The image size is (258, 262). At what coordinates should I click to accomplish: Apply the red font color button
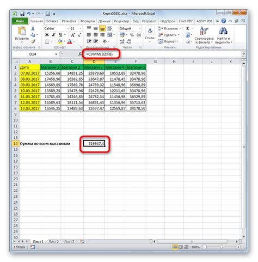[70, 41]
